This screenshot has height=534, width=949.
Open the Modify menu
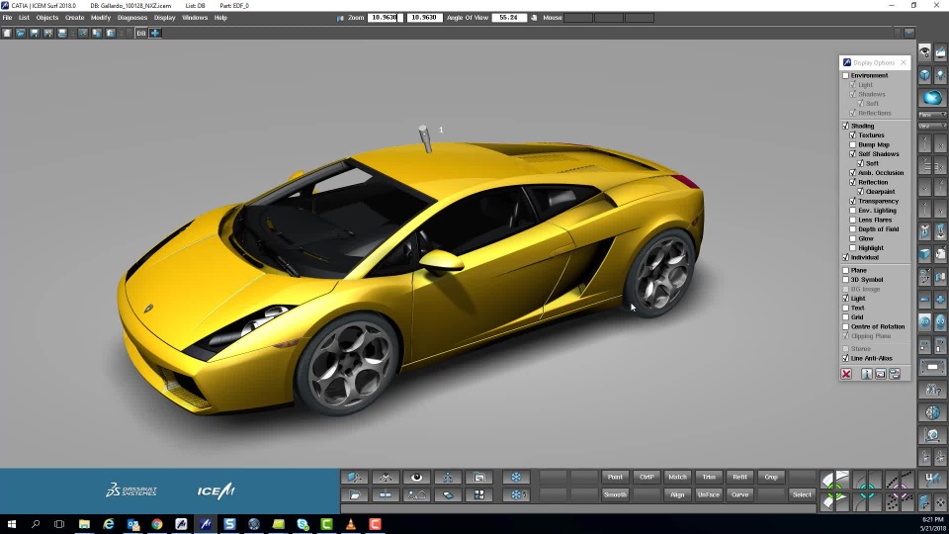(101, 18)
